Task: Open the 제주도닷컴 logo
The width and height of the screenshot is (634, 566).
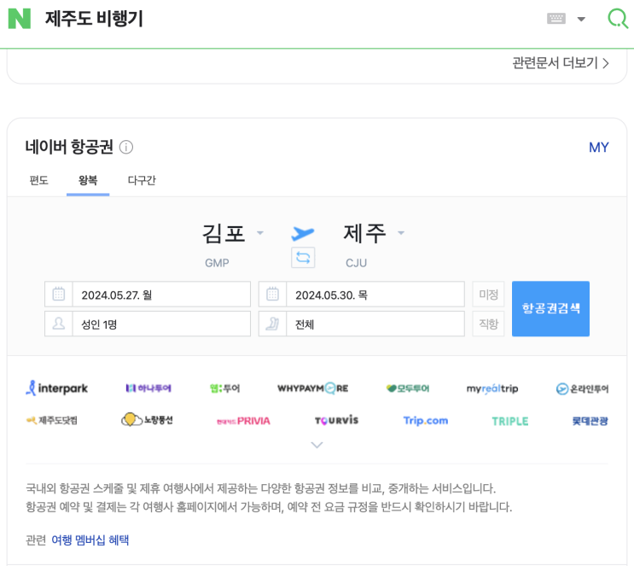Action: click(52, 420)
